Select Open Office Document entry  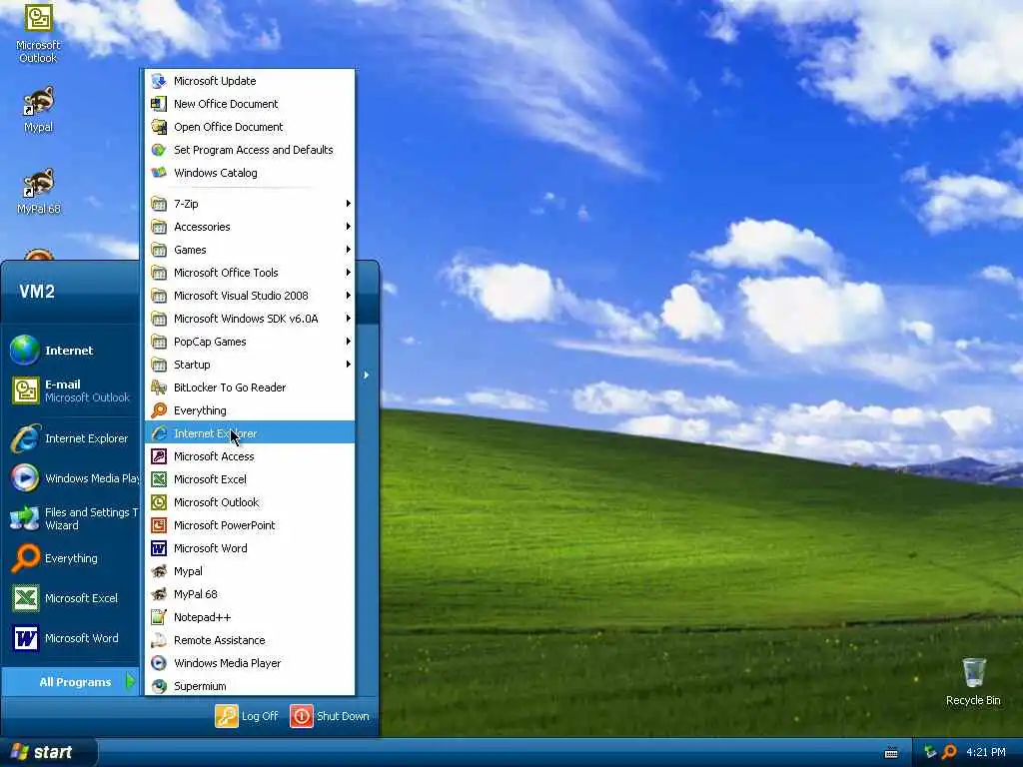pyautogui.click(x=250, y=127)
